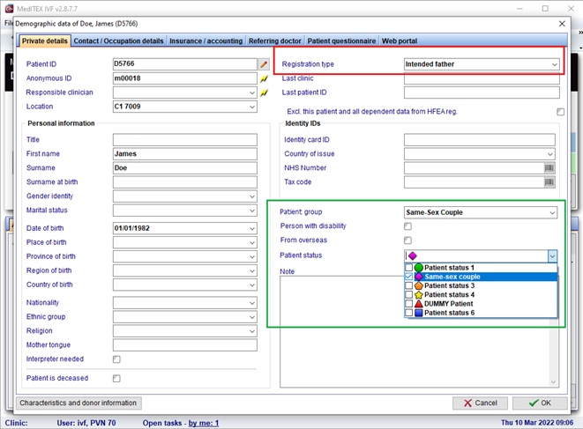Click the yellow star Patient status 4 icon

(x=419, y=295)
